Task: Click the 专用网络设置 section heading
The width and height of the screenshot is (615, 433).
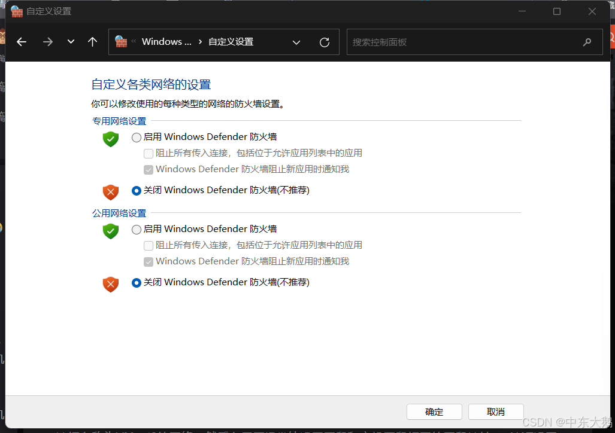Action: pos(119,121)
